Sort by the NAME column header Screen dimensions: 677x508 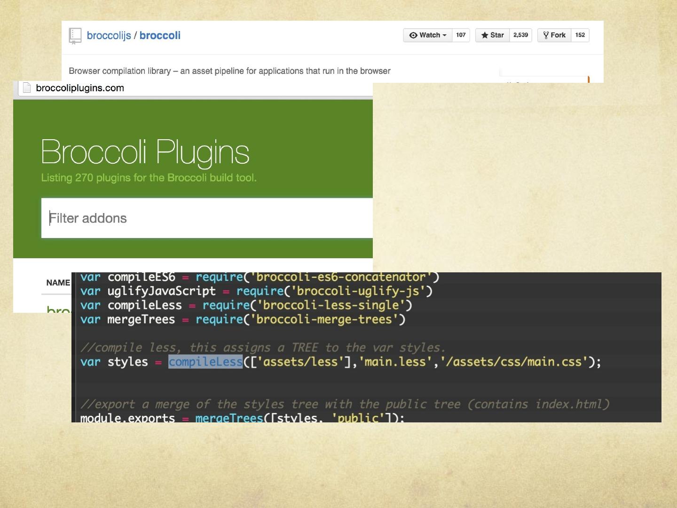tap(58, 283)
